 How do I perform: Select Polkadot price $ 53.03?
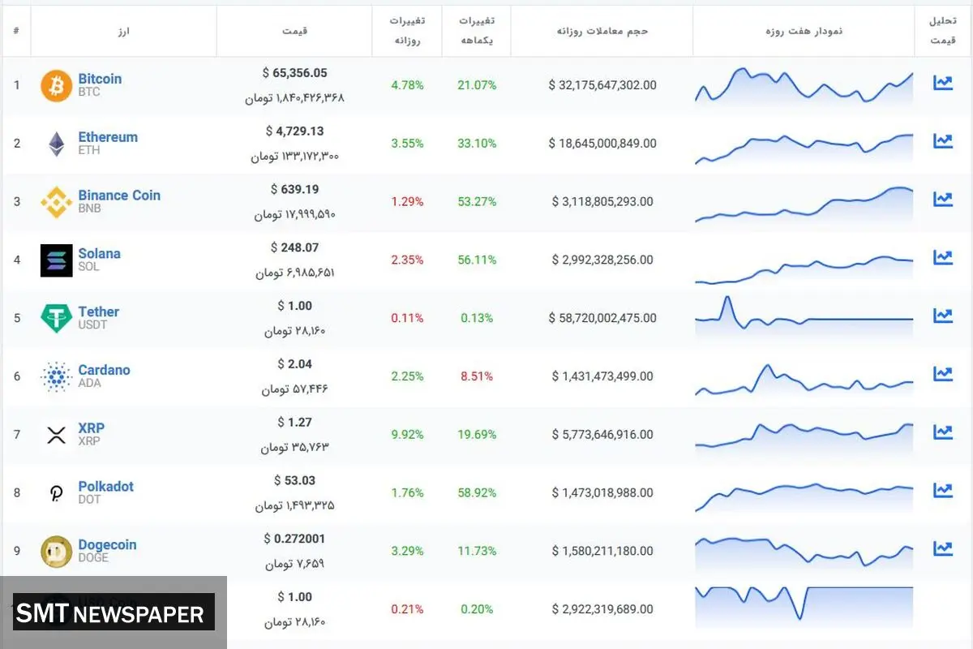(x=294, y=480)
